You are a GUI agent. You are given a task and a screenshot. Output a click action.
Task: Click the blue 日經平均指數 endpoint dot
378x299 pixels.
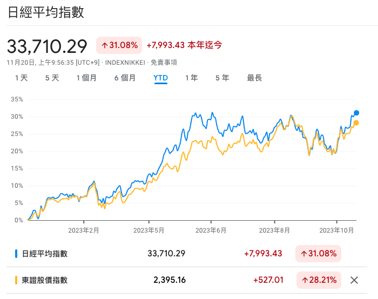[356, 113]
